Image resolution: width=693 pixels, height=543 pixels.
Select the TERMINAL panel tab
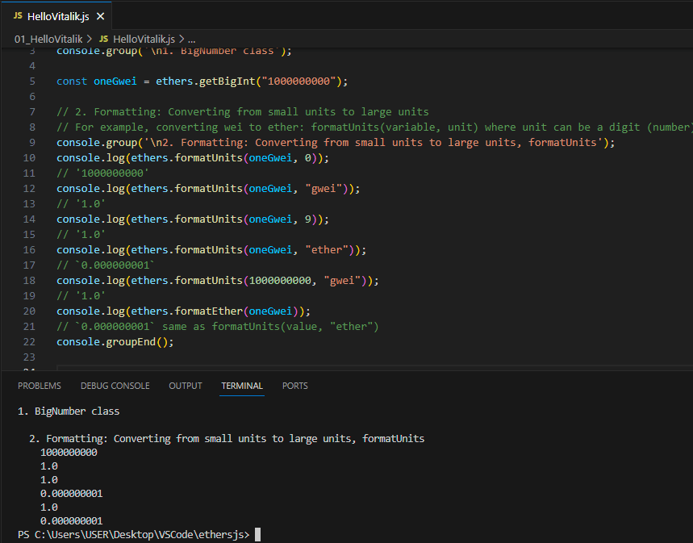click(x=242, y=386)
